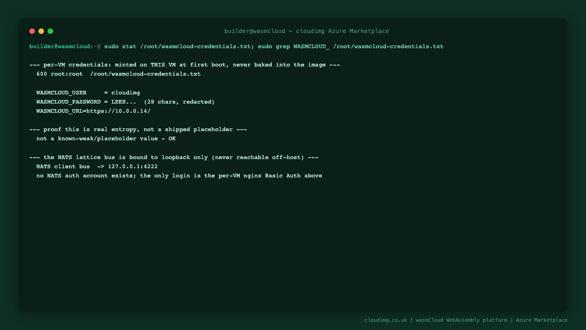This screenshot has height=330, width=586.
Task: Click the red close window dot
Action: coord(32,31)
